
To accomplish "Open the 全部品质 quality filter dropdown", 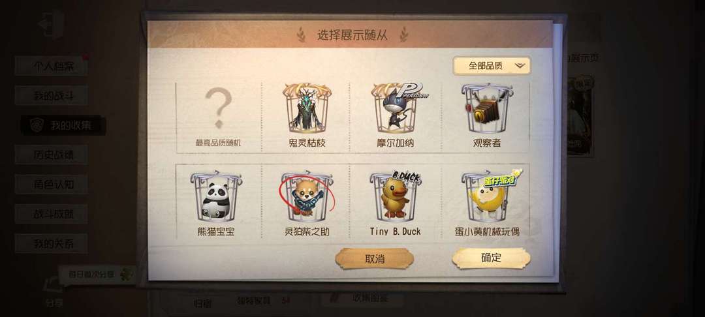I will (x=492, y=66).
